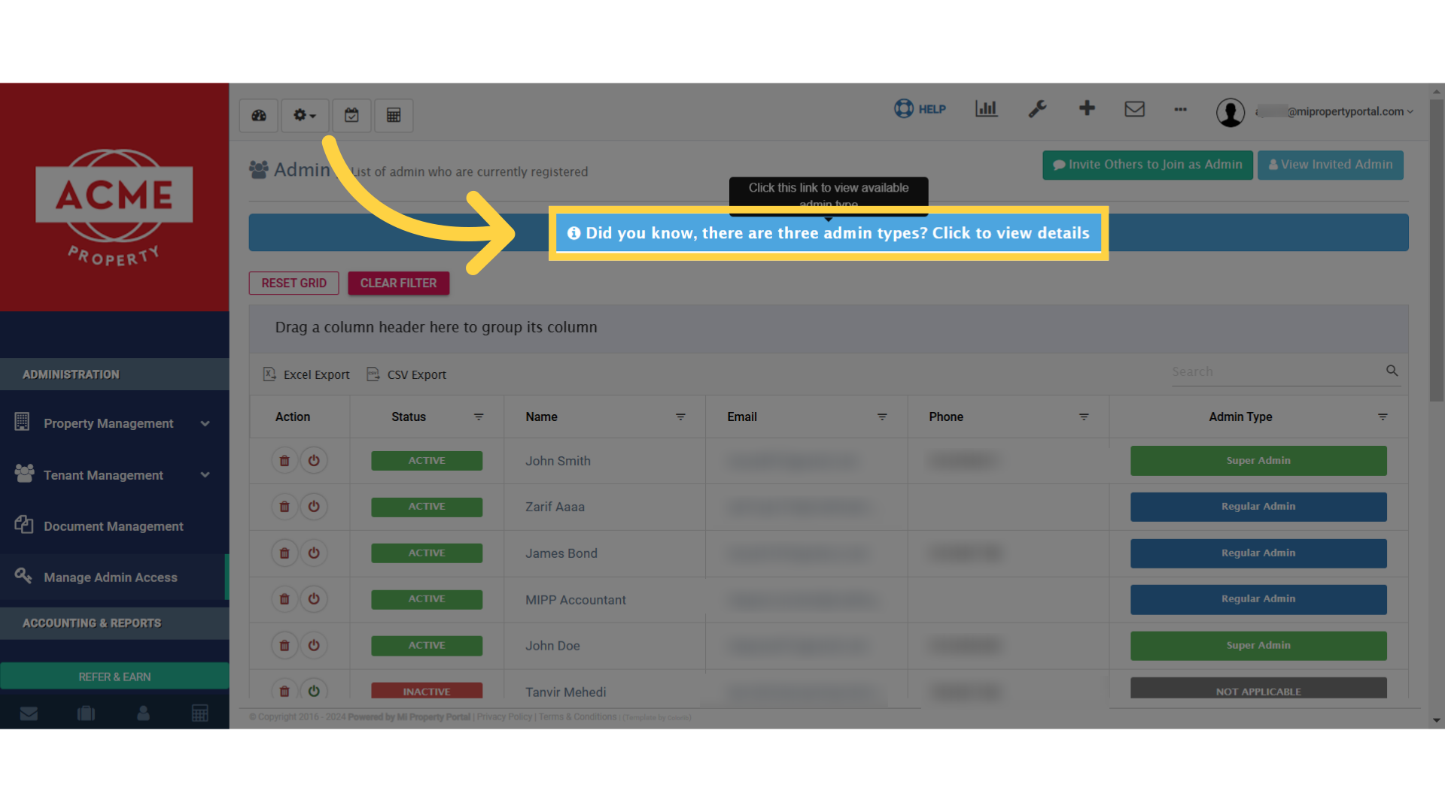The height and width of the screenshot is (812, 1445).
Task: Expand Tenant Management sidebar menu
Action: [114, 475]
